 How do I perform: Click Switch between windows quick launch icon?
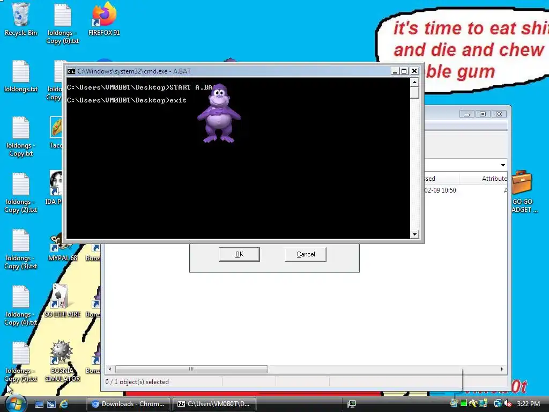[x=51, y=404]
